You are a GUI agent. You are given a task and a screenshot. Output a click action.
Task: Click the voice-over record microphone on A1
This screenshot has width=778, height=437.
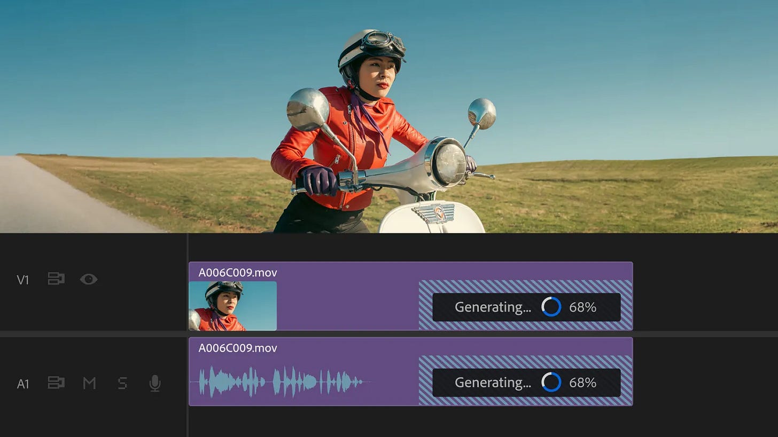click(x=154, y=383)
